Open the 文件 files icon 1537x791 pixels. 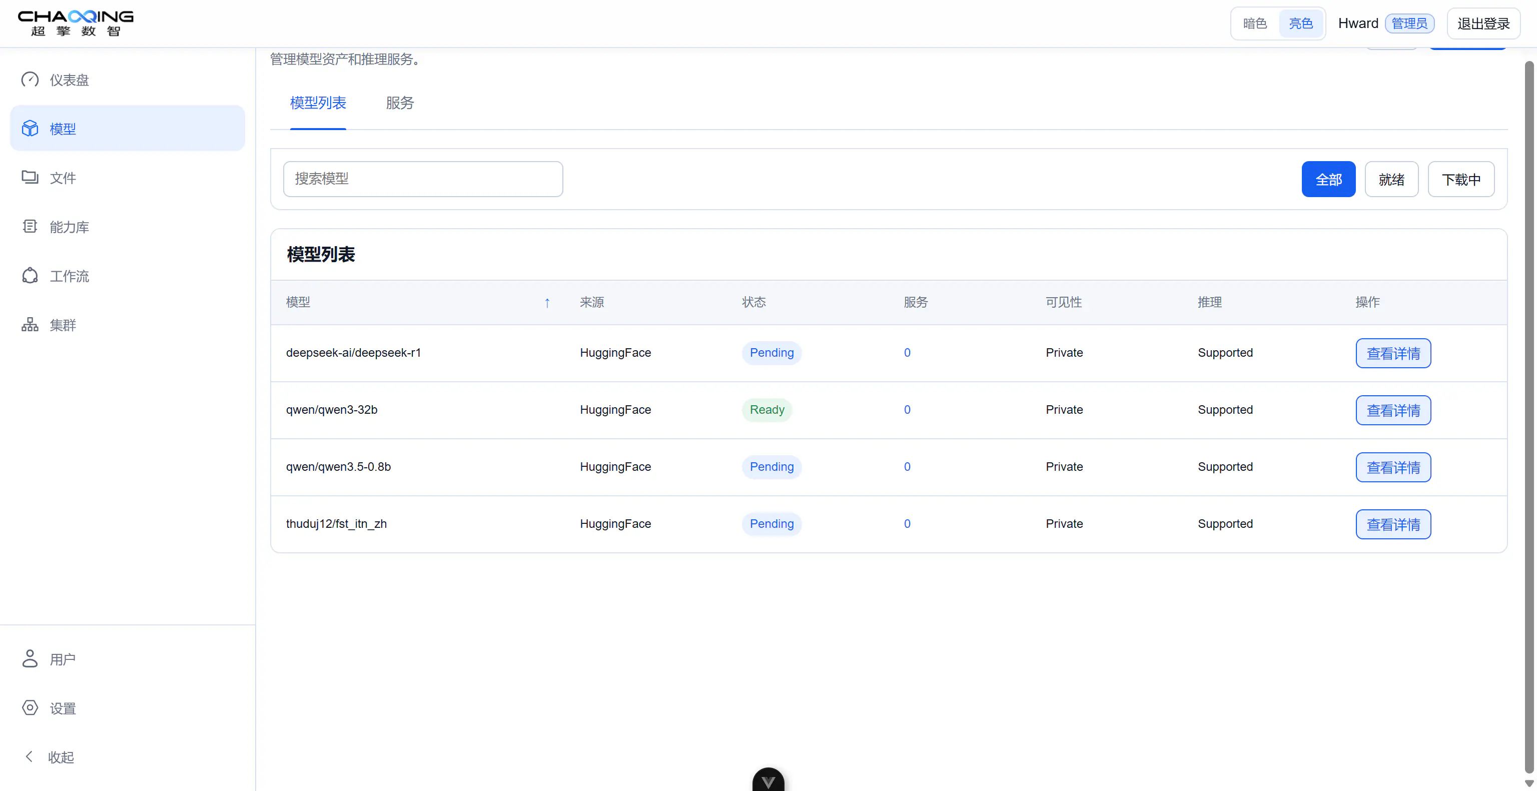30,177
